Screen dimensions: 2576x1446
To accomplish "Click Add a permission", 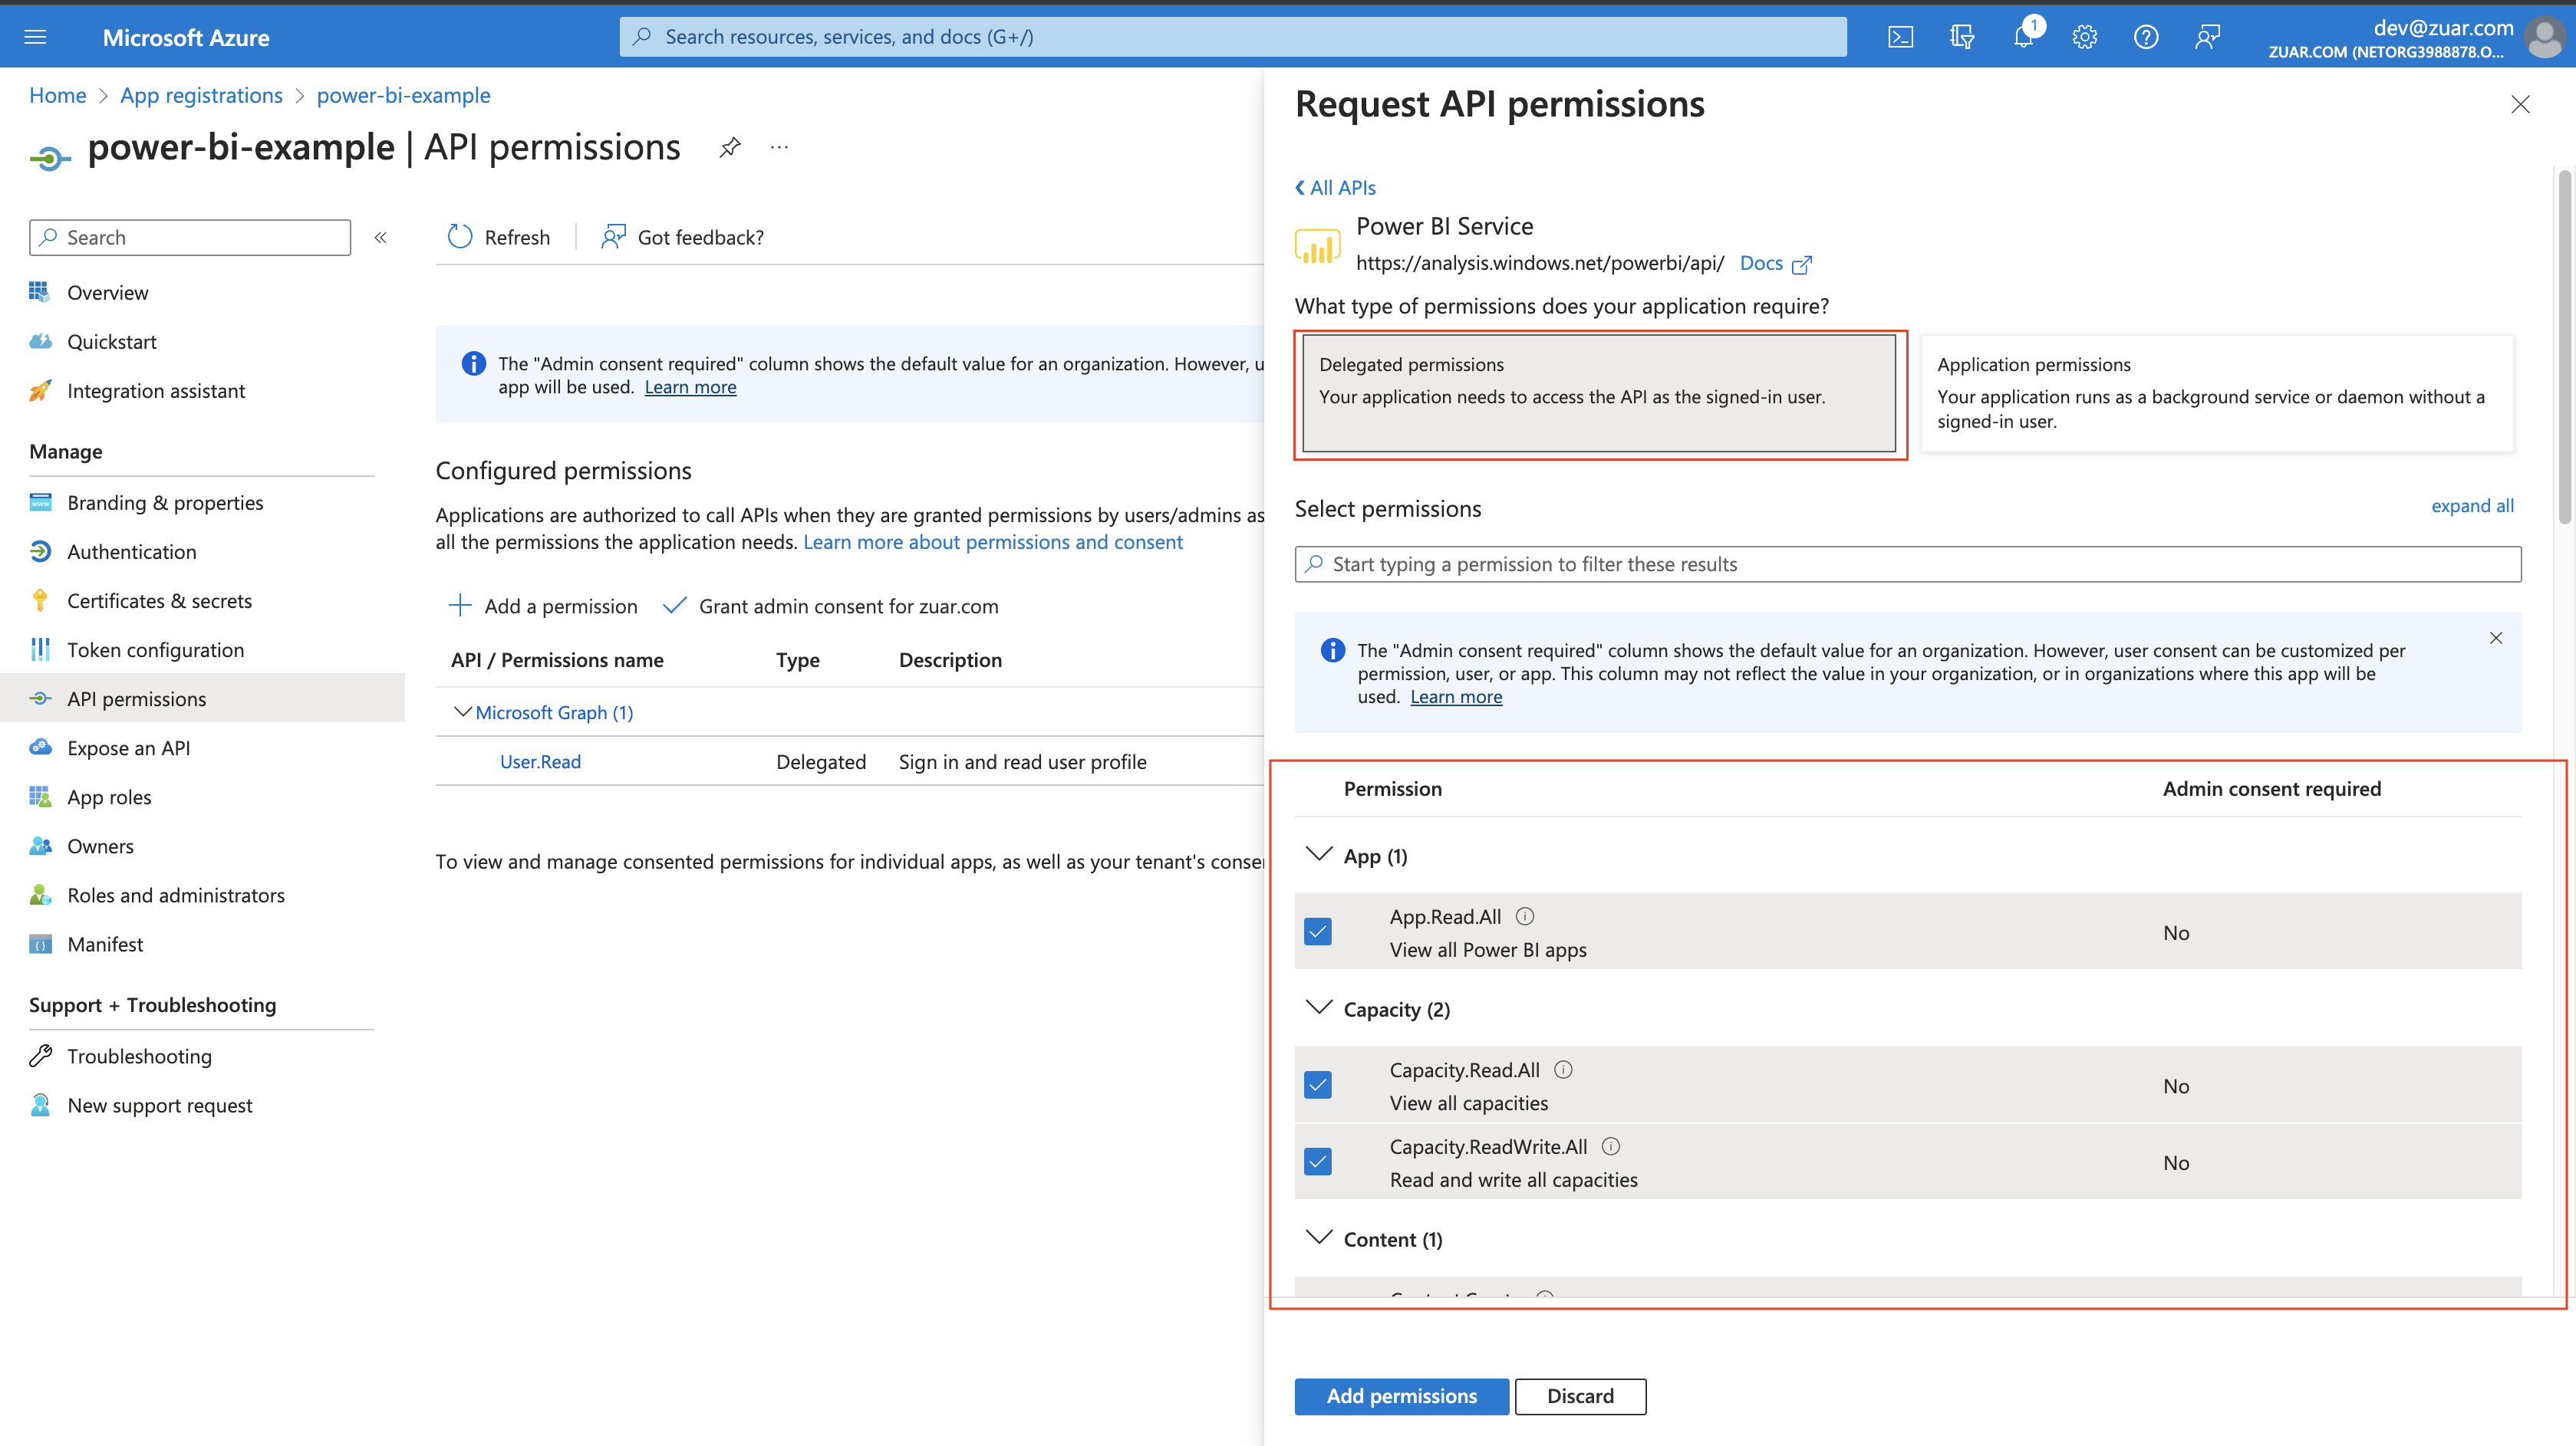I will 542,606.
